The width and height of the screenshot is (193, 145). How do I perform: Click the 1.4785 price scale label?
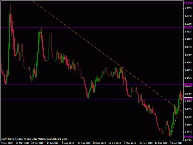tap(188, 40)
